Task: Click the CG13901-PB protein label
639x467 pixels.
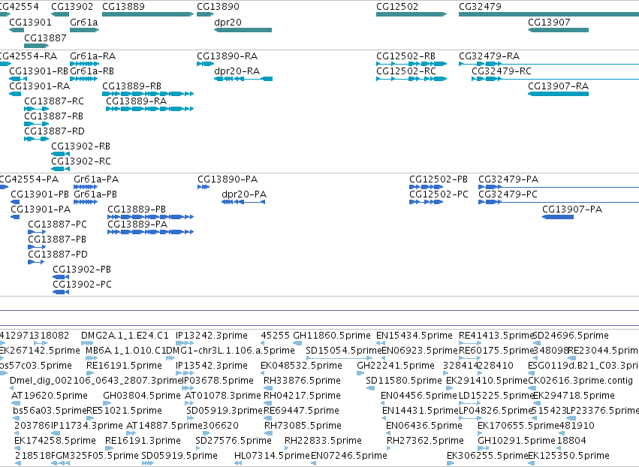Action: point(40,194)
